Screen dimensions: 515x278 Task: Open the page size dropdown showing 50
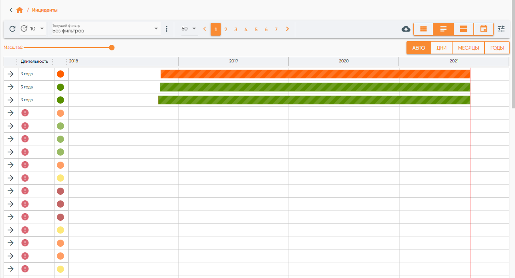point(189,29)
